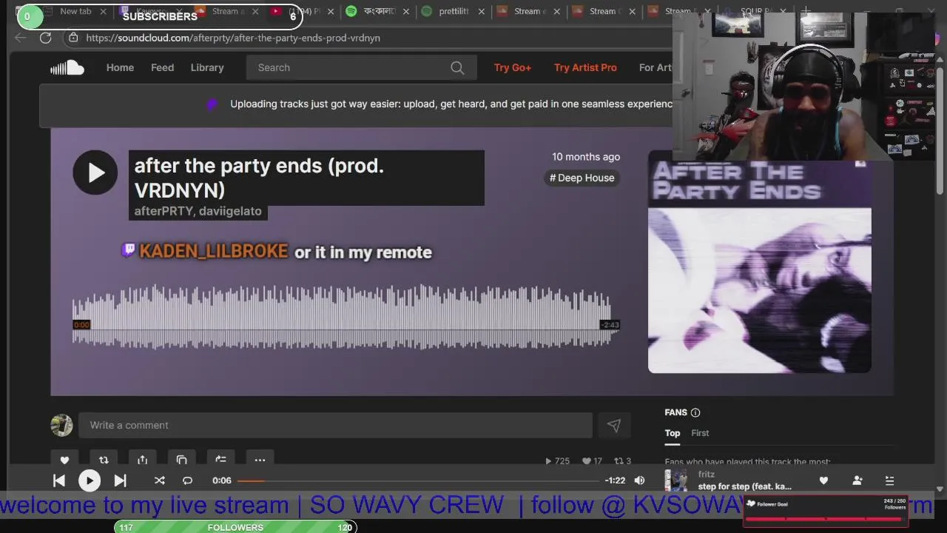Screen dimensions: 947x533
Task: Switch to the Top fans tab
Action: (x=673, y=433)
